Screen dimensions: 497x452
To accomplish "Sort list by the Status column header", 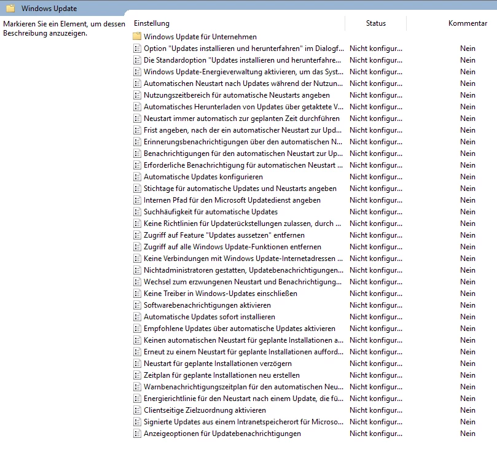I will pyautogui.click(x=375, y=23).
